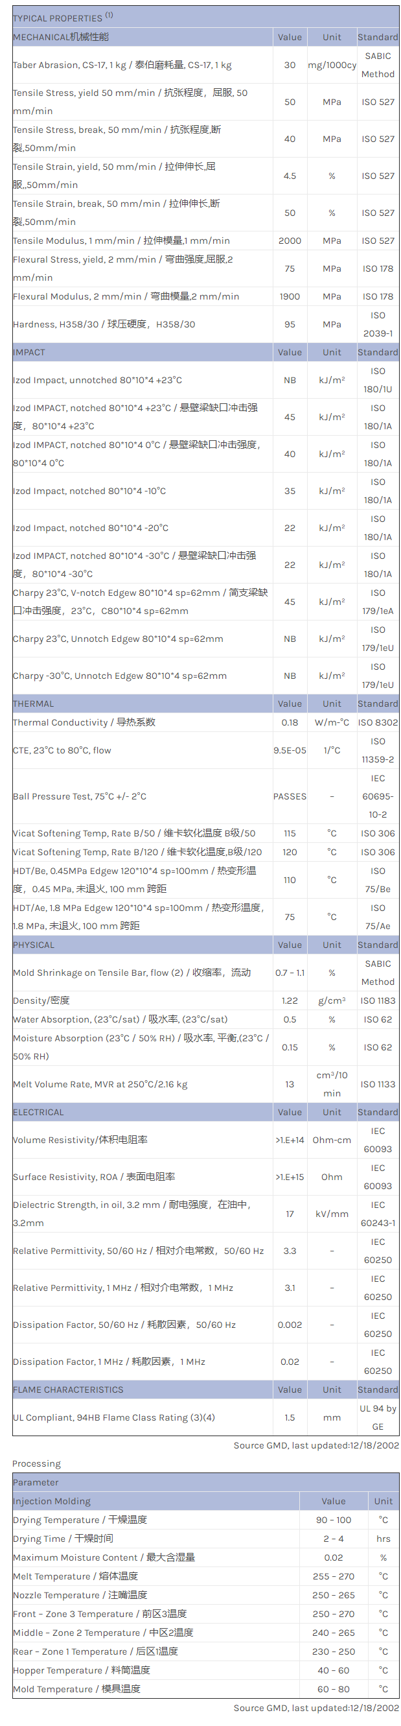Select the MECHANICAL section header
The image size is (401, 1726).
tap(61, 37)
